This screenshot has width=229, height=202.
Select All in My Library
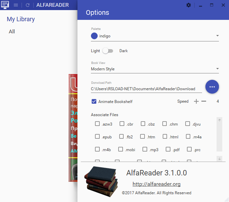pos(12,32)
